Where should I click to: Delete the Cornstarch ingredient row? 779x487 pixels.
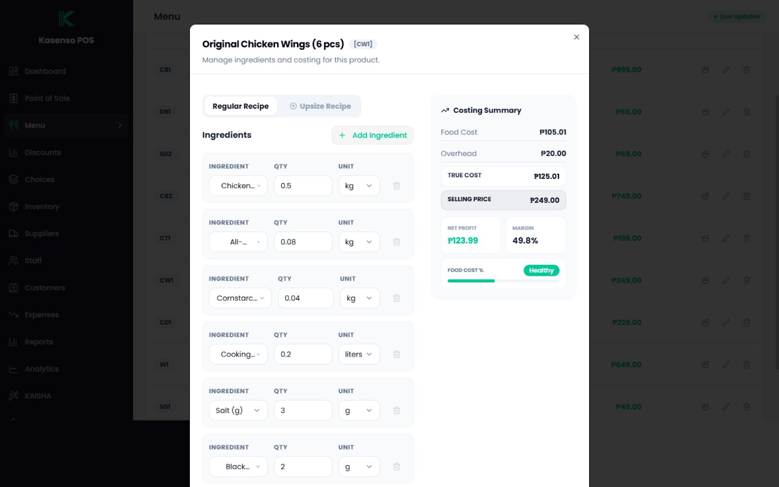click(397, 298)
